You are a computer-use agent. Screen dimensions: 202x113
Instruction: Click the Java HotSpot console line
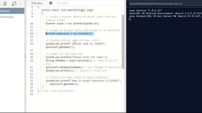[x=165, y=16]
